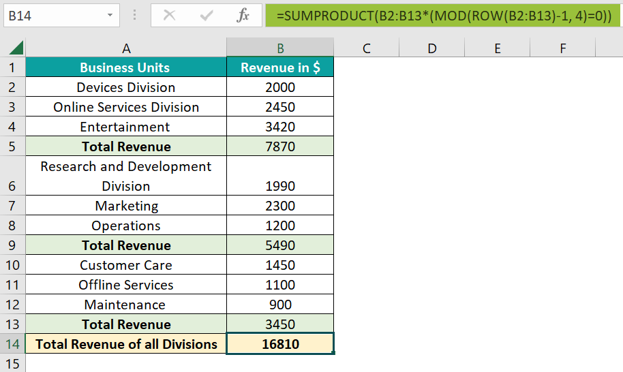Click the cell with value 3420
This screenshot has width=623, height=372.
click(280, 126)
